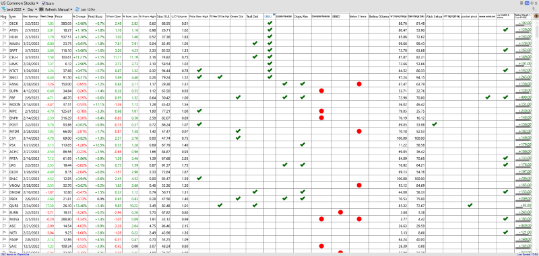Click the orange add-column icon in header row

536,16
